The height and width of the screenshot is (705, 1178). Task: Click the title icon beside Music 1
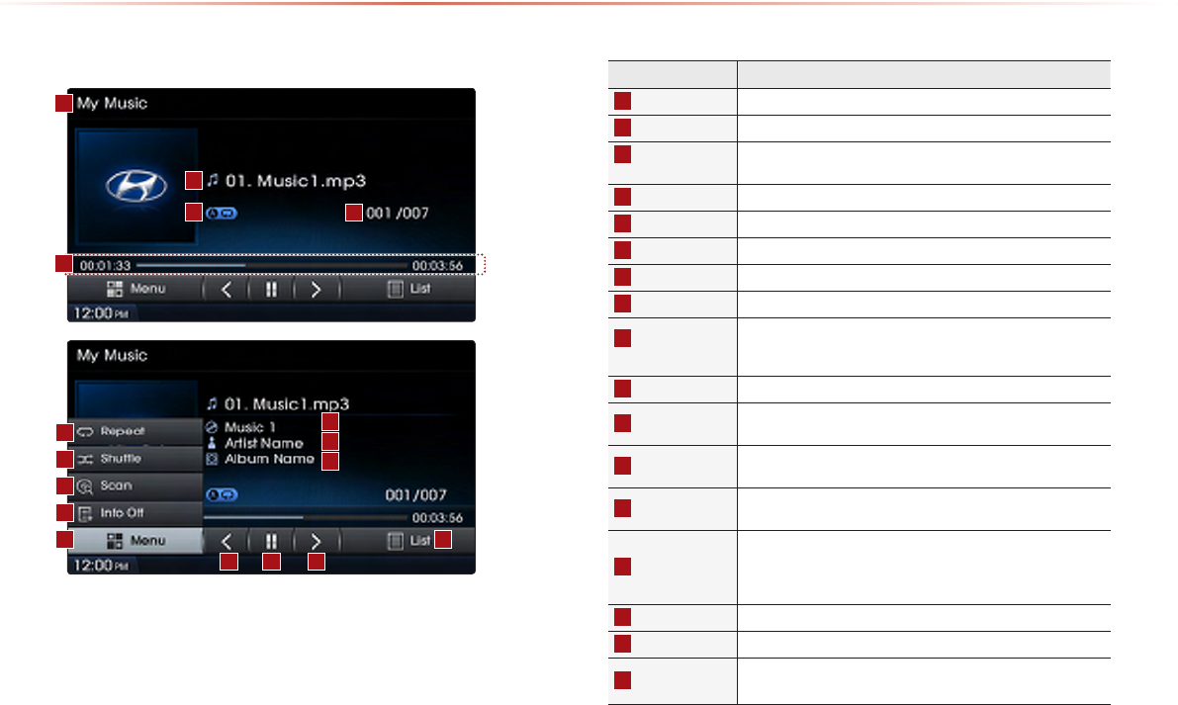pyautogui.click(x=212, y=426)
